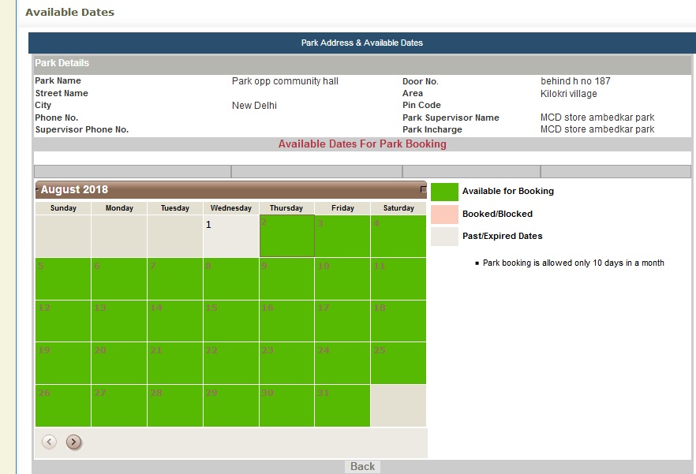Click grey Past/Expired Dates swatch

[444, 237]
